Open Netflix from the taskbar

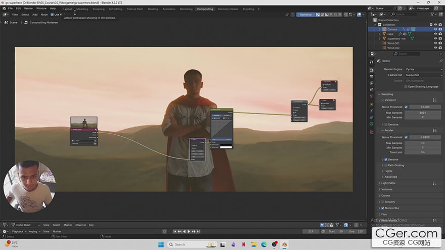[x=243, y=244]
